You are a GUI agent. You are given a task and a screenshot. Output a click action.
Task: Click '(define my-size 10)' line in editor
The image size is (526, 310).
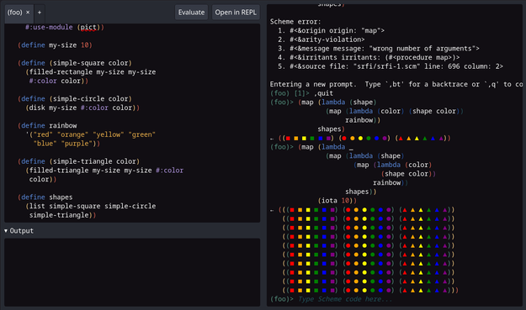(x=55, y=45)
